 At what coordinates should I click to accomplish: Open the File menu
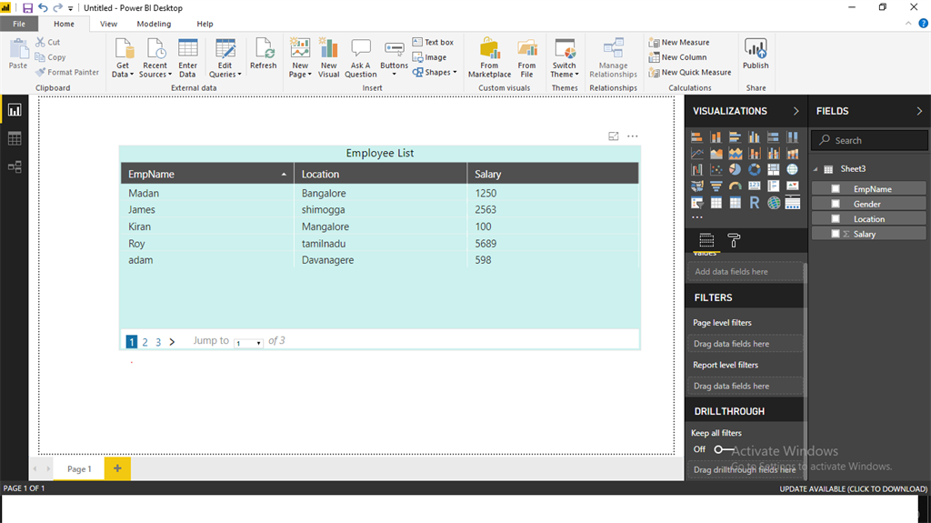[19, 24]
